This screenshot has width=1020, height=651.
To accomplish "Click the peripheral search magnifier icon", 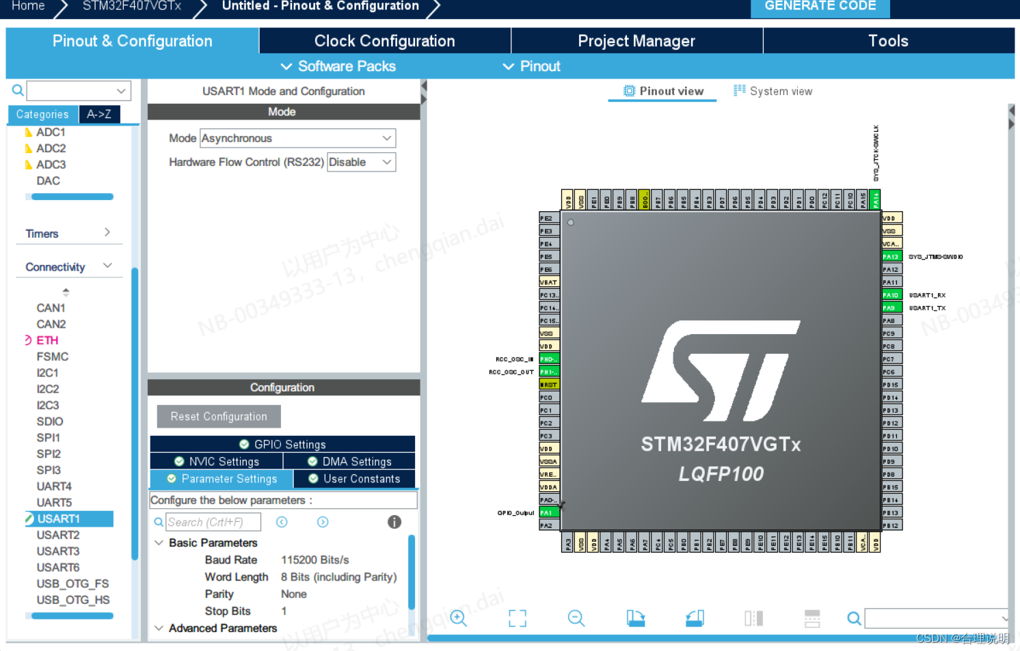I will click(18, 90).
